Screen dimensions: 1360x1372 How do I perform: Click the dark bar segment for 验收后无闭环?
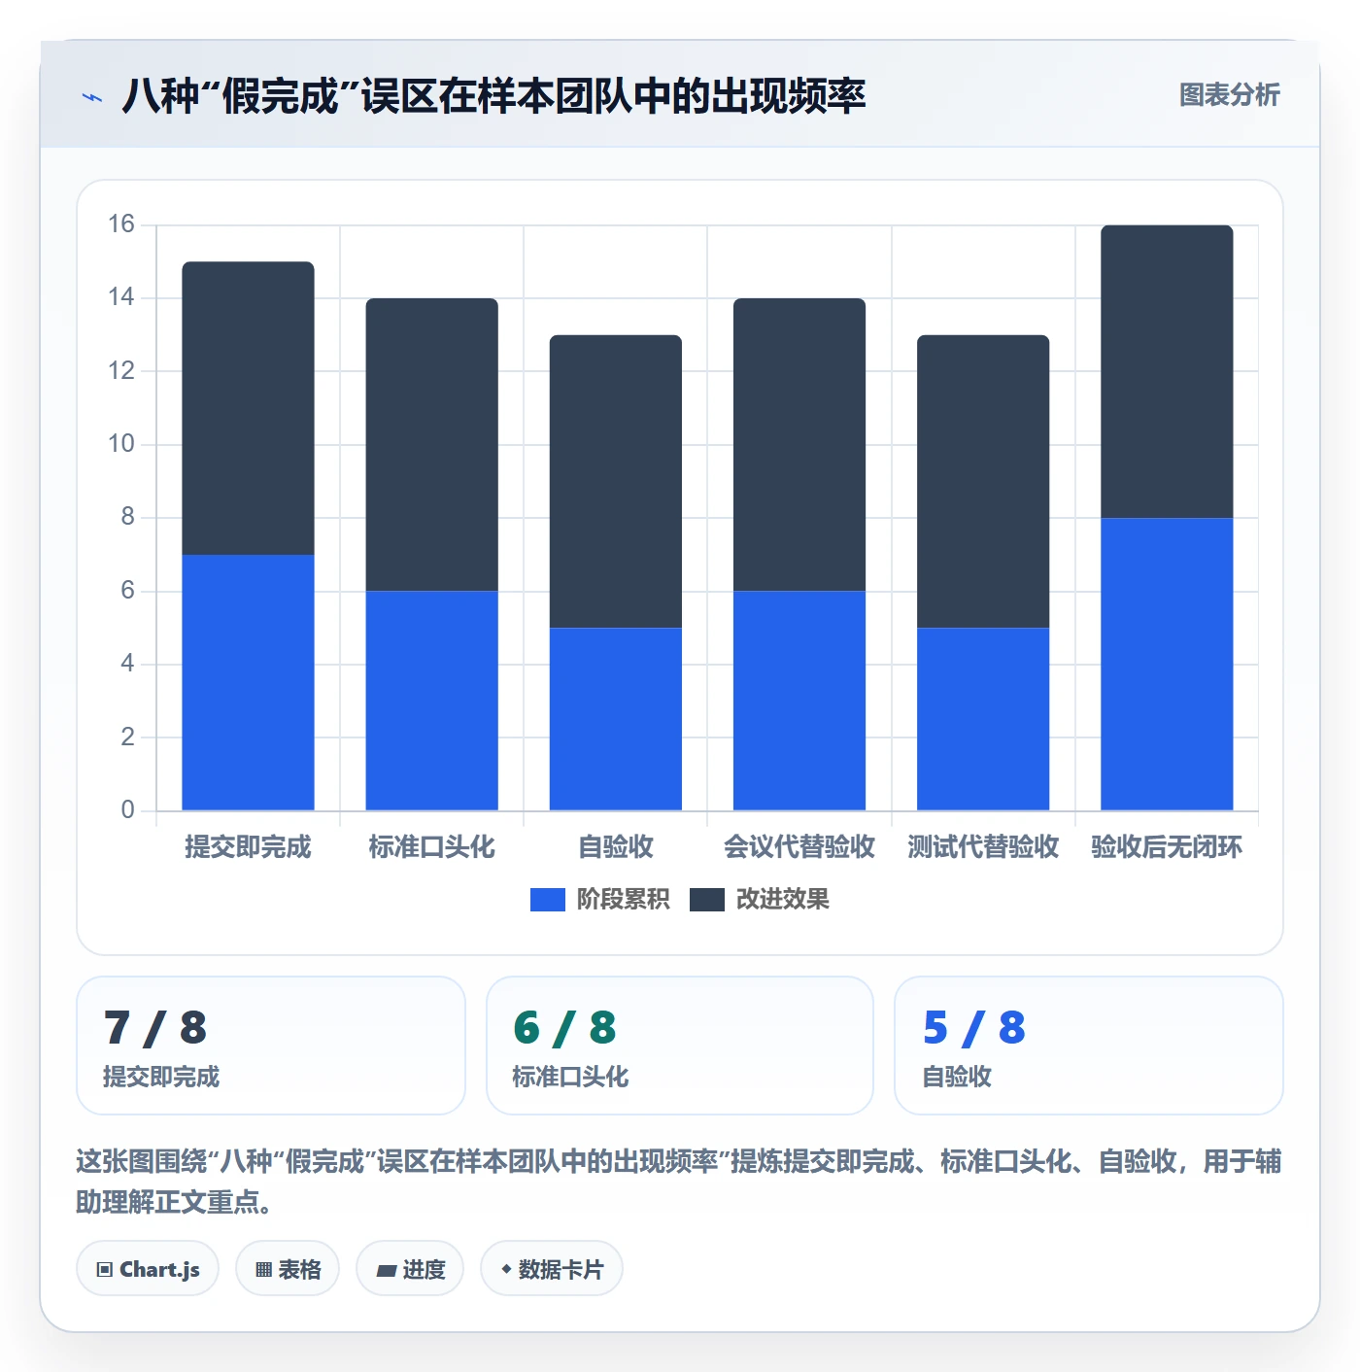click(x=1167, y=372)
